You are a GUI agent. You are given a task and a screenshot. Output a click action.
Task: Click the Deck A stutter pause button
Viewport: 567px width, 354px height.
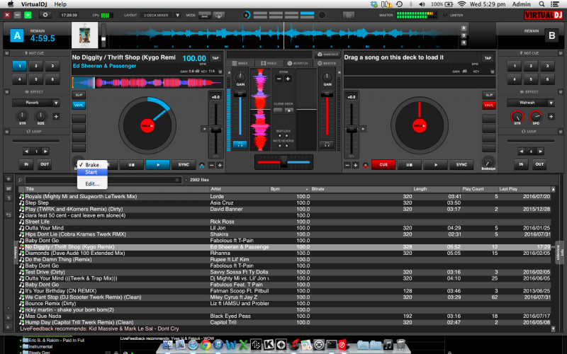[x=132, y=165]
